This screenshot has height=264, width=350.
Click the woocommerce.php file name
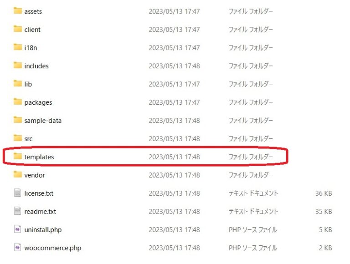click(x=53, y=248)
